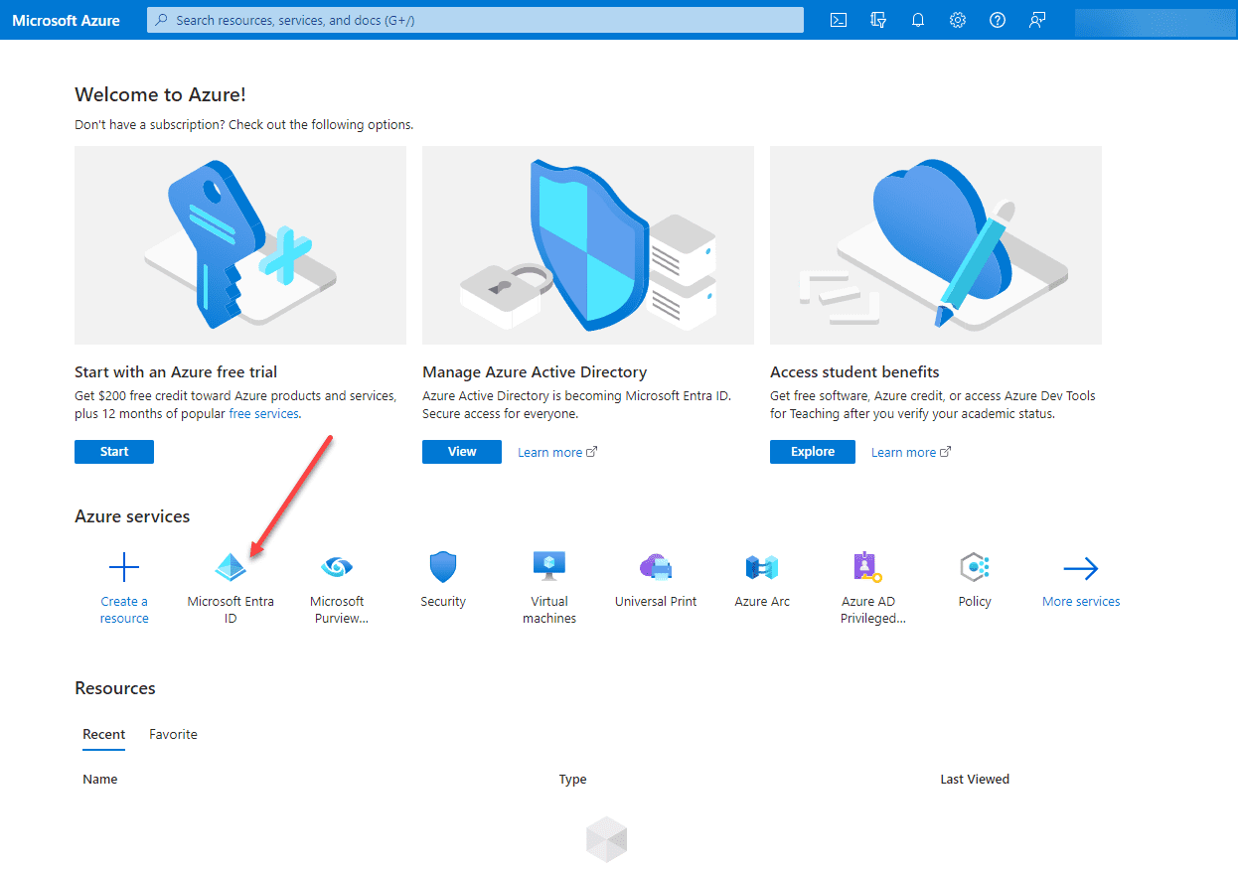Click the Manage Azure Active Directory heading
This screenshot has height=869, width=1238.
point(535,372)
